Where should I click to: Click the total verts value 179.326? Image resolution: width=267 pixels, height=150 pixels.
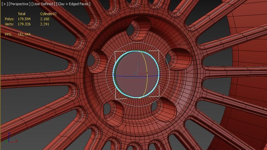point(24,24)
